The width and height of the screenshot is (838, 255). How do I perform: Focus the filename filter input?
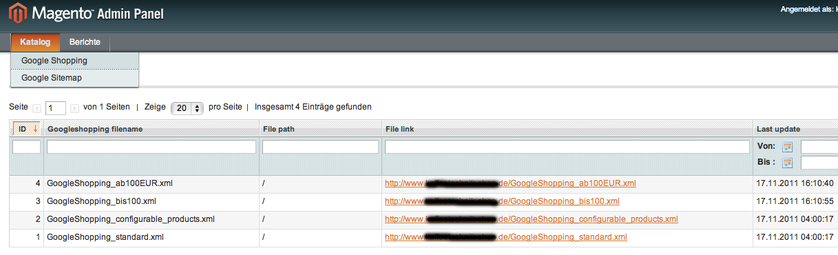pyautogui.click(x=151, y=147)
